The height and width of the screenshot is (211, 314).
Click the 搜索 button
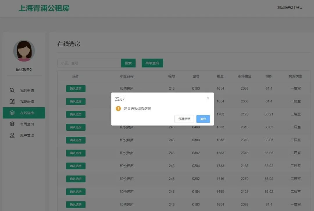click(x=128, y=63)
